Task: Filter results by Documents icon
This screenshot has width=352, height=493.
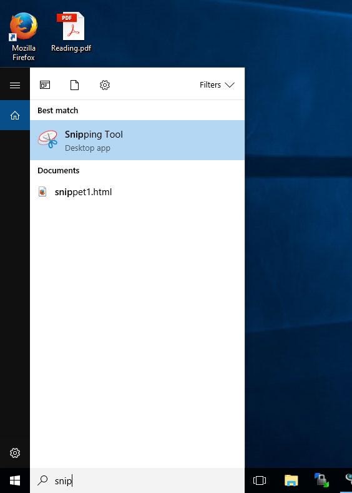Action: (74, 85)
